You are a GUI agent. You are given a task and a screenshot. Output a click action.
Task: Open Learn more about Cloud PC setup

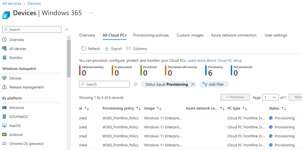(214, 61)
